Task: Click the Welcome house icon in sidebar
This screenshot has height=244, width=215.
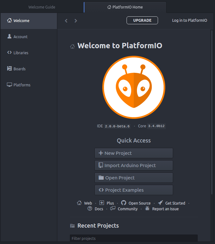Action: click(9, 20)
